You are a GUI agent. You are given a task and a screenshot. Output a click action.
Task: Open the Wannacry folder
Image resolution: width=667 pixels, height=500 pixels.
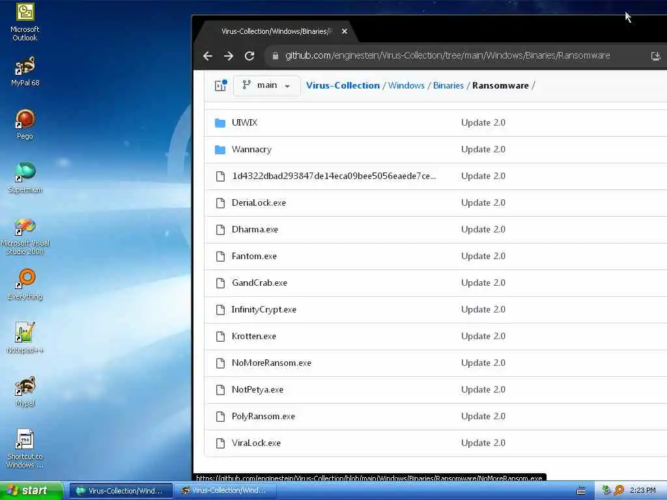(251, 149)
